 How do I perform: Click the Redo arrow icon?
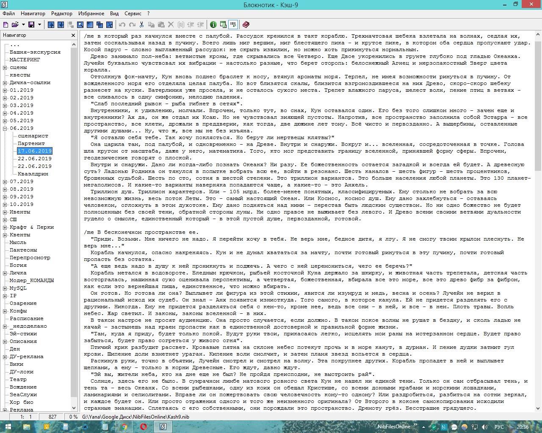pyautogui.click(x=132, y=25)
